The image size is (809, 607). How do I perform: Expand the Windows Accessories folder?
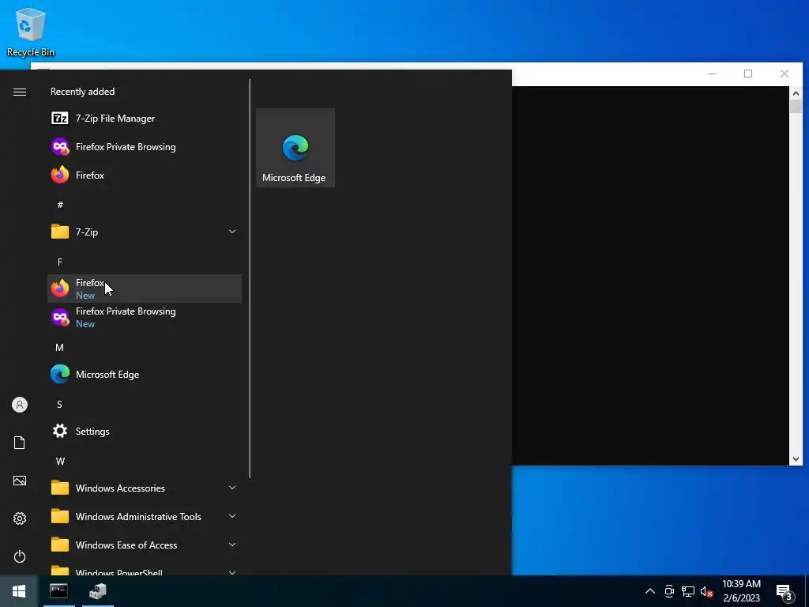point(145,488)
